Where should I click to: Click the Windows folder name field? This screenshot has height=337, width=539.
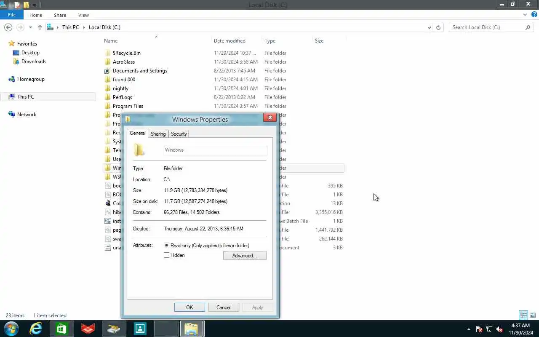(x=215, y=150)
